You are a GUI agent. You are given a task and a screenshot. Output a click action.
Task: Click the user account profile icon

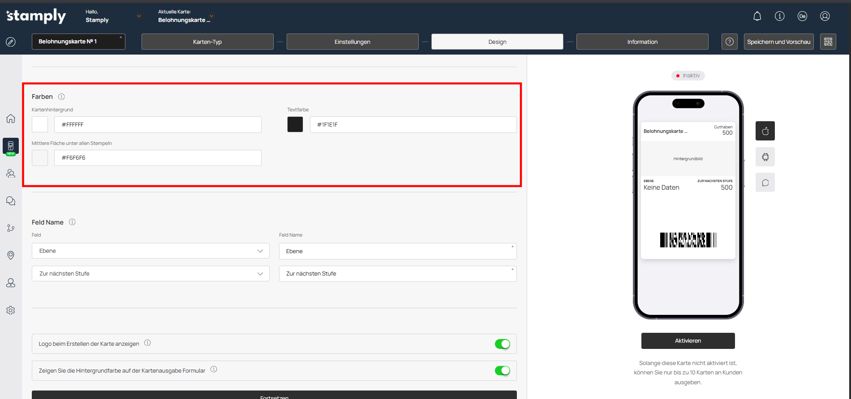[x=825, y=17]
